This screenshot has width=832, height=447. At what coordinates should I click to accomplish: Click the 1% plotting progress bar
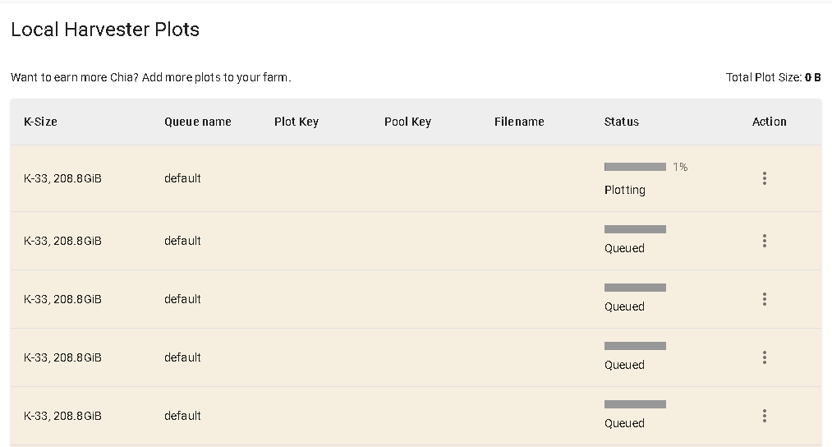pos(635,167)
